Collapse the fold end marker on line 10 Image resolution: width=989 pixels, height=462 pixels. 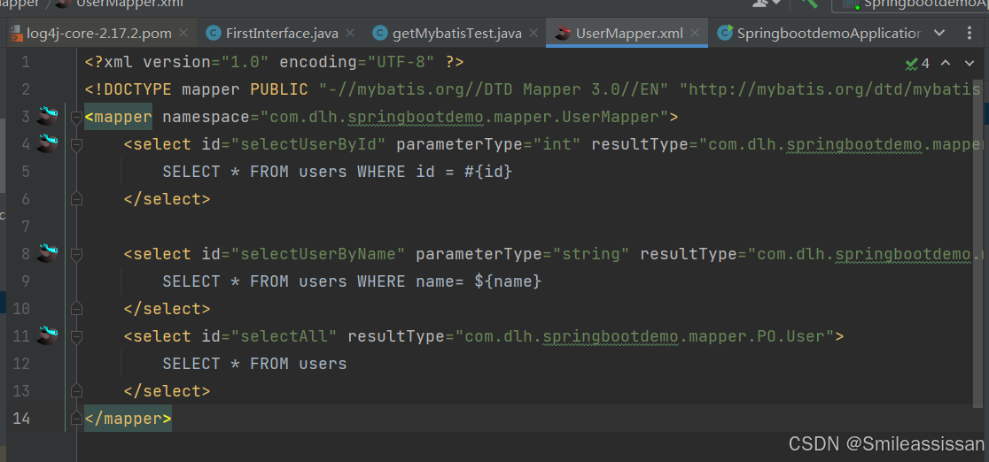(x=76, y=309)
